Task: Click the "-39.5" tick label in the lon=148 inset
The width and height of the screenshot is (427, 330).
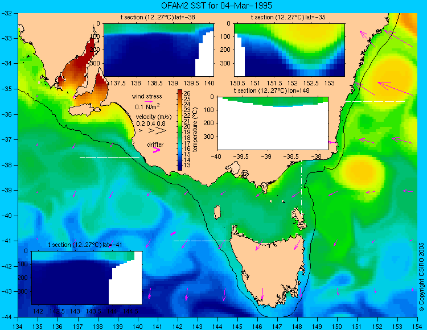Action: pos(241,156)
